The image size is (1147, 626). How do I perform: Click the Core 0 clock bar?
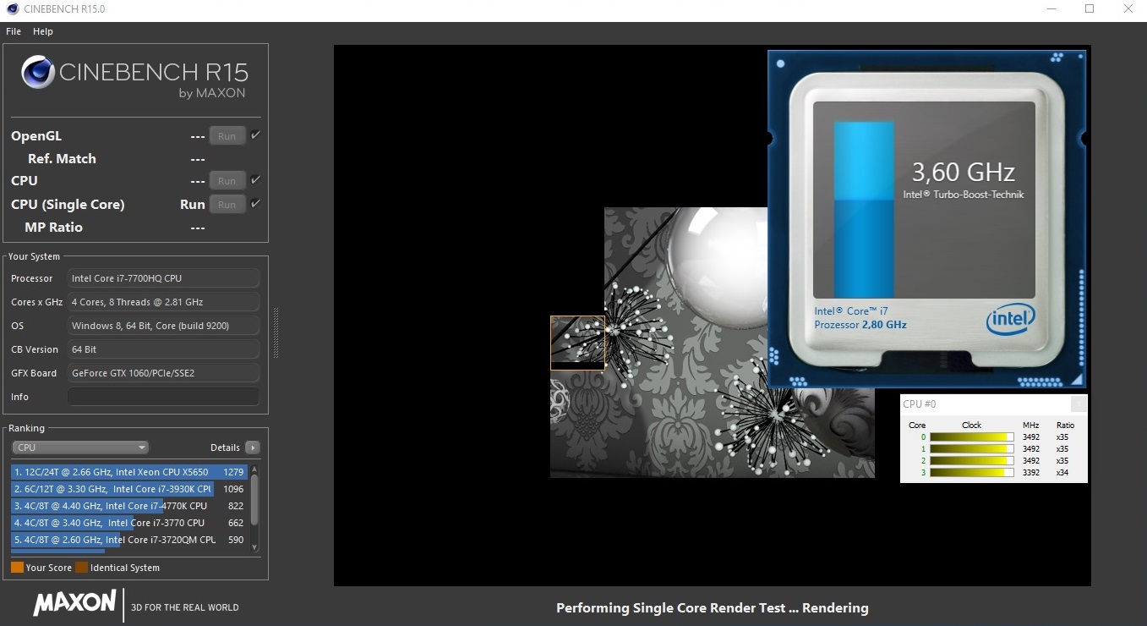point(971,437)
